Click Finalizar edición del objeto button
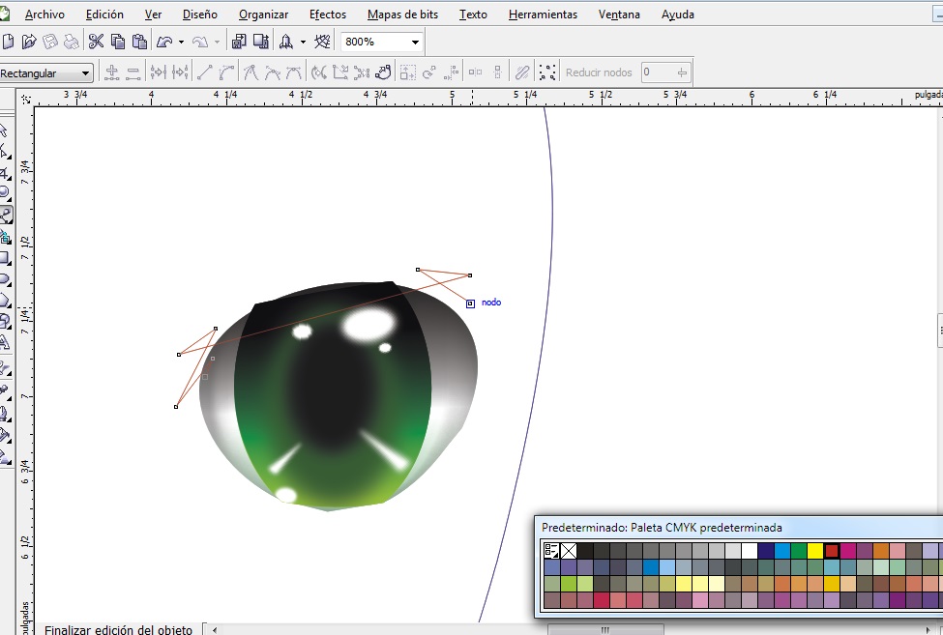 pyautogui.click(x=118, y=630)
